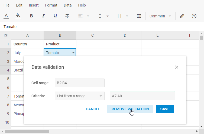The width and height of the screenshot is (204, 134).
Task: Open the Criteria List from a range dropdown
Action: [80, 96]
